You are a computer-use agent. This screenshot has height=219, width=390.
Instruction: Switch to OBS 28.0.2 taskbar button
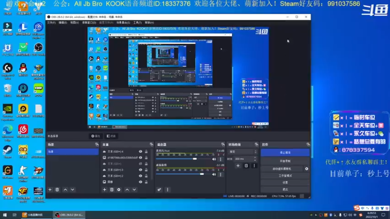pyautogui.click(x=69, y=215)
